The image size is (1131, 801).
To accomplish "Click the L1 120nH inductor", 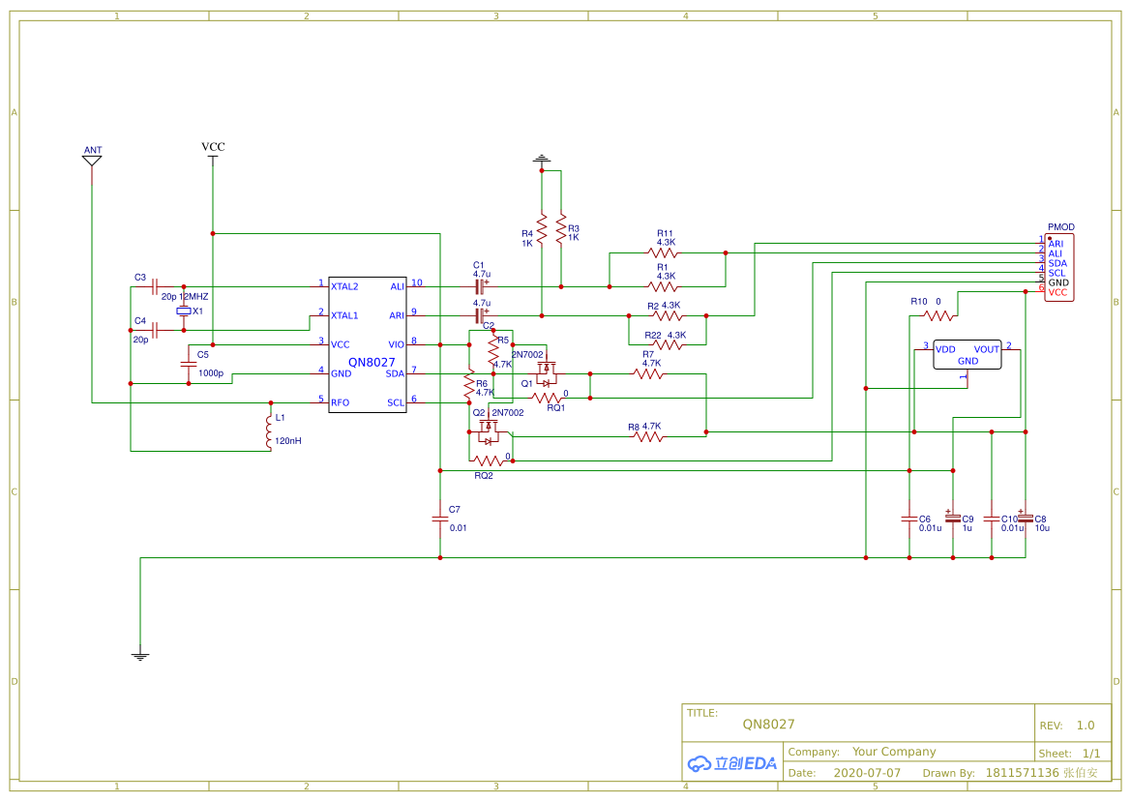I will click(270, 432).
